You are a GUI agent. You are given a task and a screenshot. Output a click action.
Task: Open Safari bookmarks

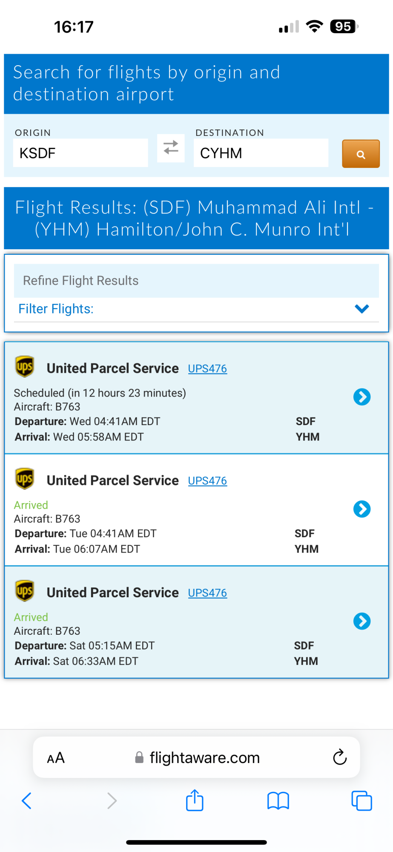[278, 800]
